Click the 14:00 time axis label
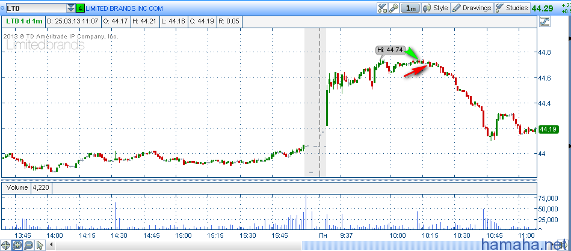Viewport: 571px width, 251px height. (55, 235)
